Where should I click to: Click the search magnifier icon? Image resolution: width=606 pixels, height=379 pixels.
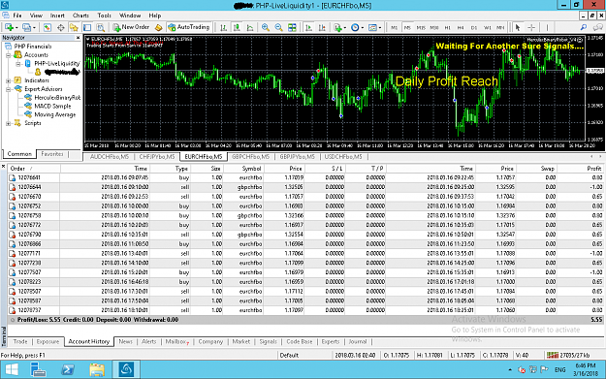tap(584, 27)
